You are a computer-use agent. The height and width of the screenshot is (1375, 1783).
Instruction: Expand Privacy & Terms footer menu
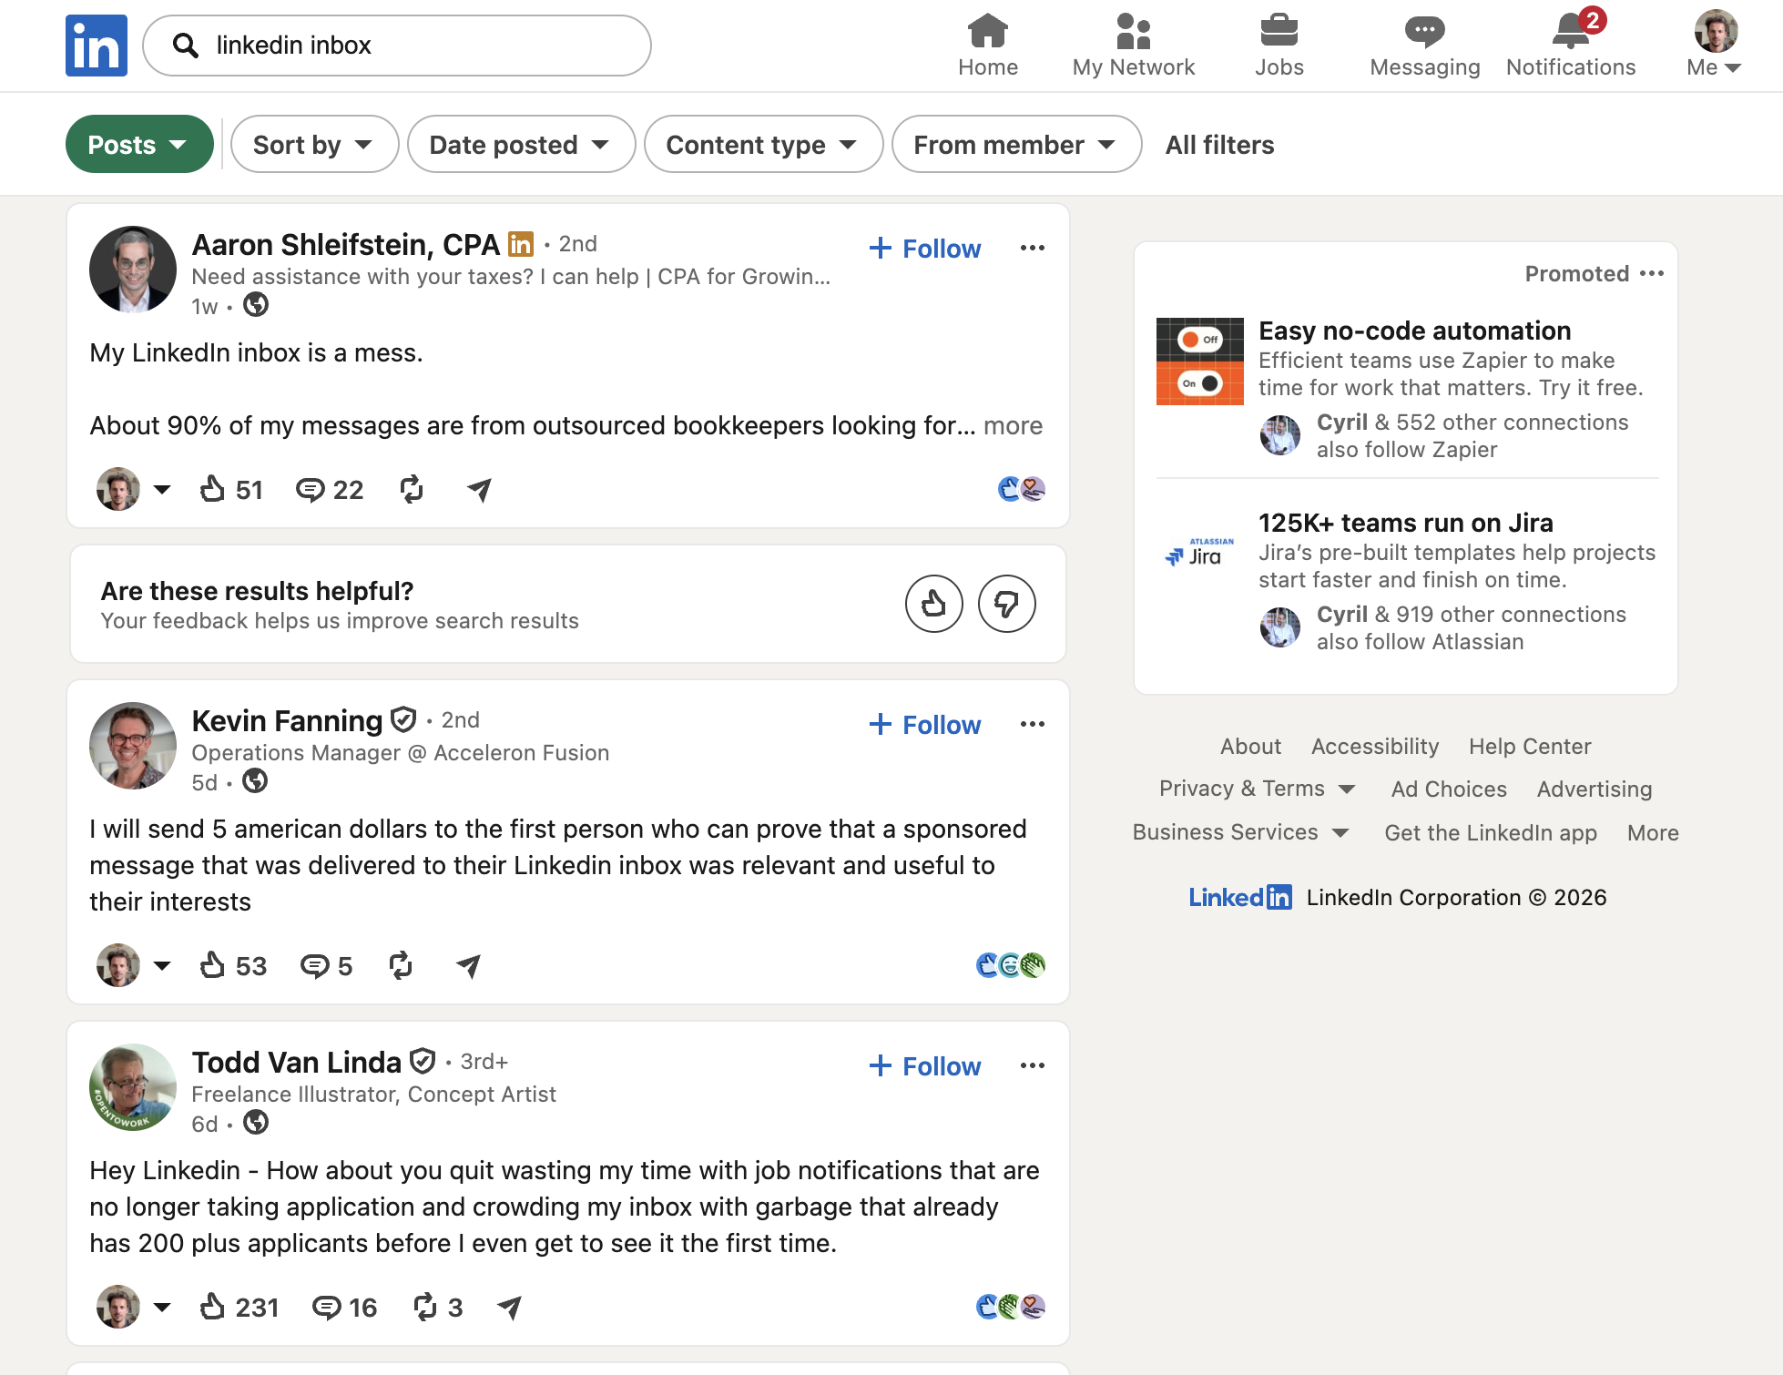(x=1258, y=789)
